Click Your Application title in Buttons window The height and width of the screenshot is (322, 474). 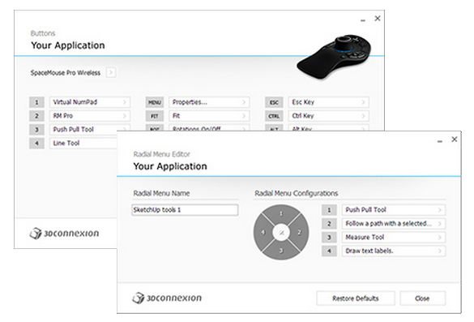coord(68,45)
